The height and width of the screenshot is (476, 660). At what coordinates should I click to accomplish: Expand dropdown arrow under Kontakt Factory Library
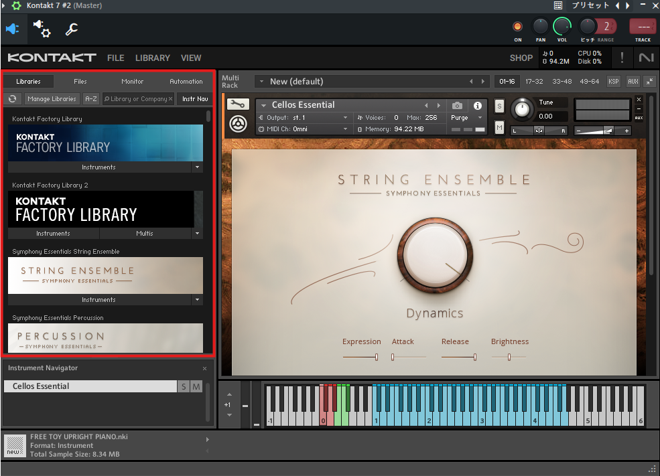pos(198,167)
